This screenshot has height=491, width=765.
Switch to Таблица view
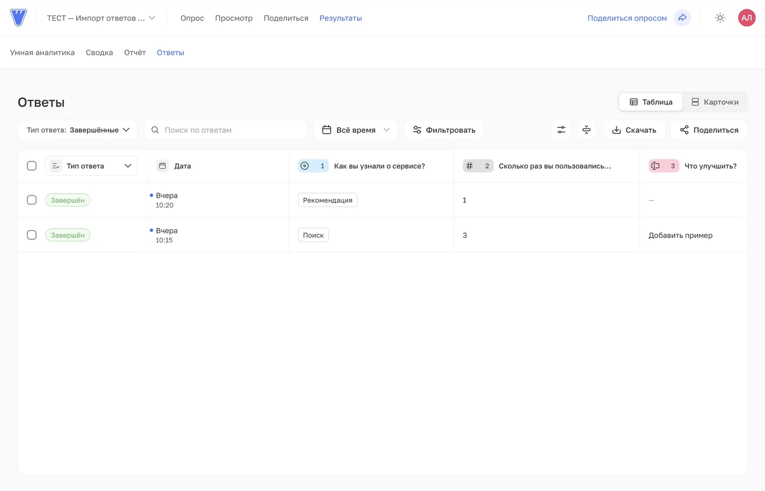pyautogui.click(x=651, y=102)
